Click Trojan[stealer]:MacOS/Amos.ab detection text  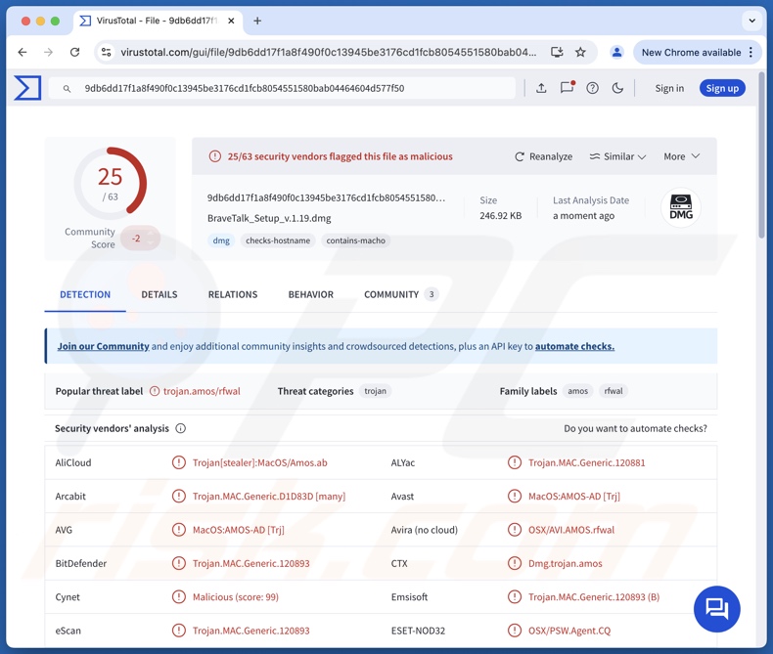pyautogui.click(x=260, y=462)
